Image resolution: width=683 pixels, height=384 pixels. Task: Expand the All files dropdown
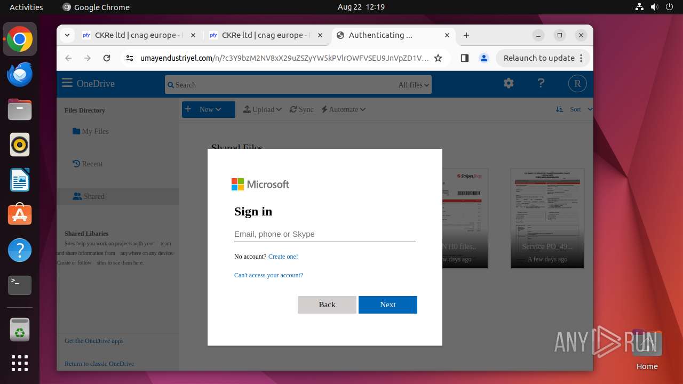pyautogui.click(x=414, y=85)
